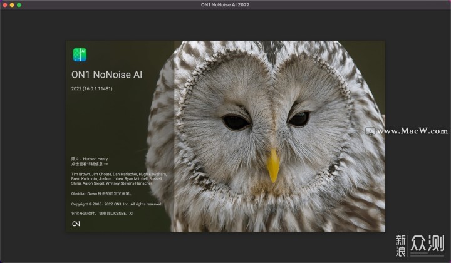Close the window with the red button
451x263 pixels.
click(x=5, y=5)
